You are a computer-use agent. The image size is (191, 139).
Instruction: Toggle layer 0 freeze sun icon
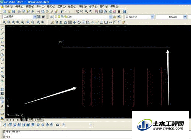(59, 17)
